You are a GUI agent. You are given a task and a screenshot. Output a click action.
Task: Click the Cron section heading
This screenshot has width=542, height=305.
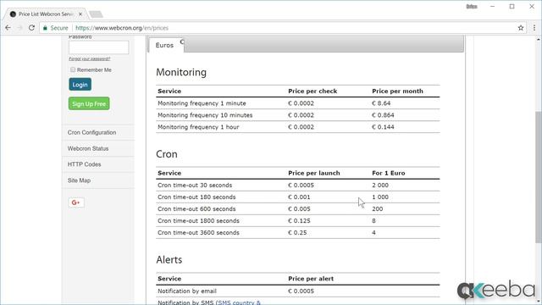(x=167, y=154)
